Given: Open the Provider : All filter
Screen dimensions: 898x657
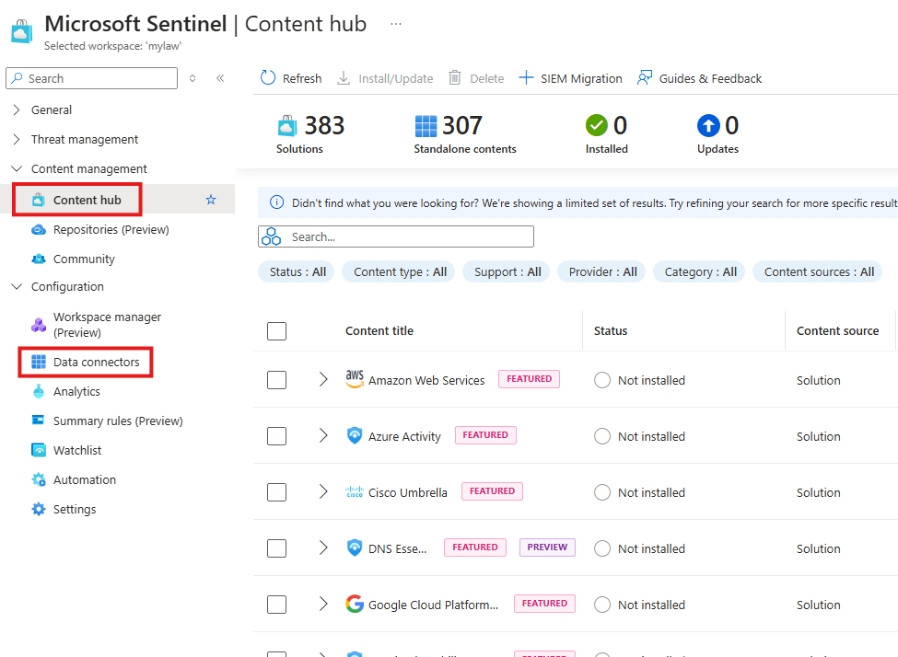Looking at the screenshot, I should click(602, 271).
